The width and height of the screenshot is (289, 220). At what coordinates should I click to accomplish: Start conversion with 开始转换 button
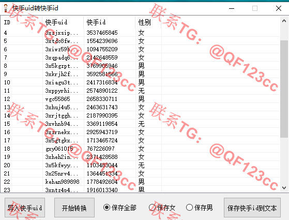point(74,208)
